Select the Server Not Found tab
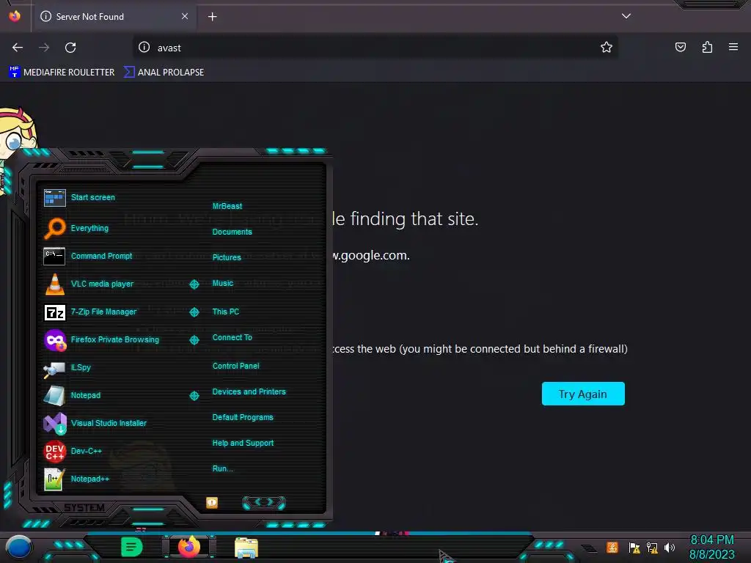Screen dimensions: 751x563 pyautogui.click(x=115, y=16)
